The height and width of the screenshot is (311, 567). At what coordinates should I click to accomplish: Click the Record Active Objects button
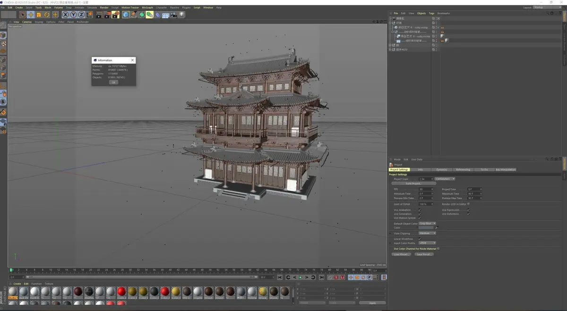(x=330, y=277)
